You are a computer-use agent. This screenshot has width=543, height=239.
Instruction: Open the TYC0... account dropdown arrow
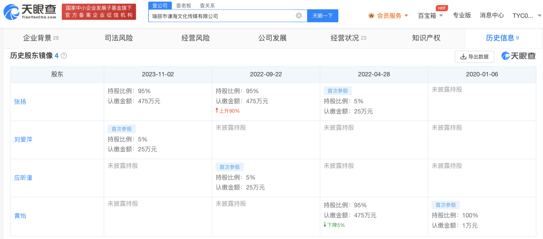[x=539, y=16]
